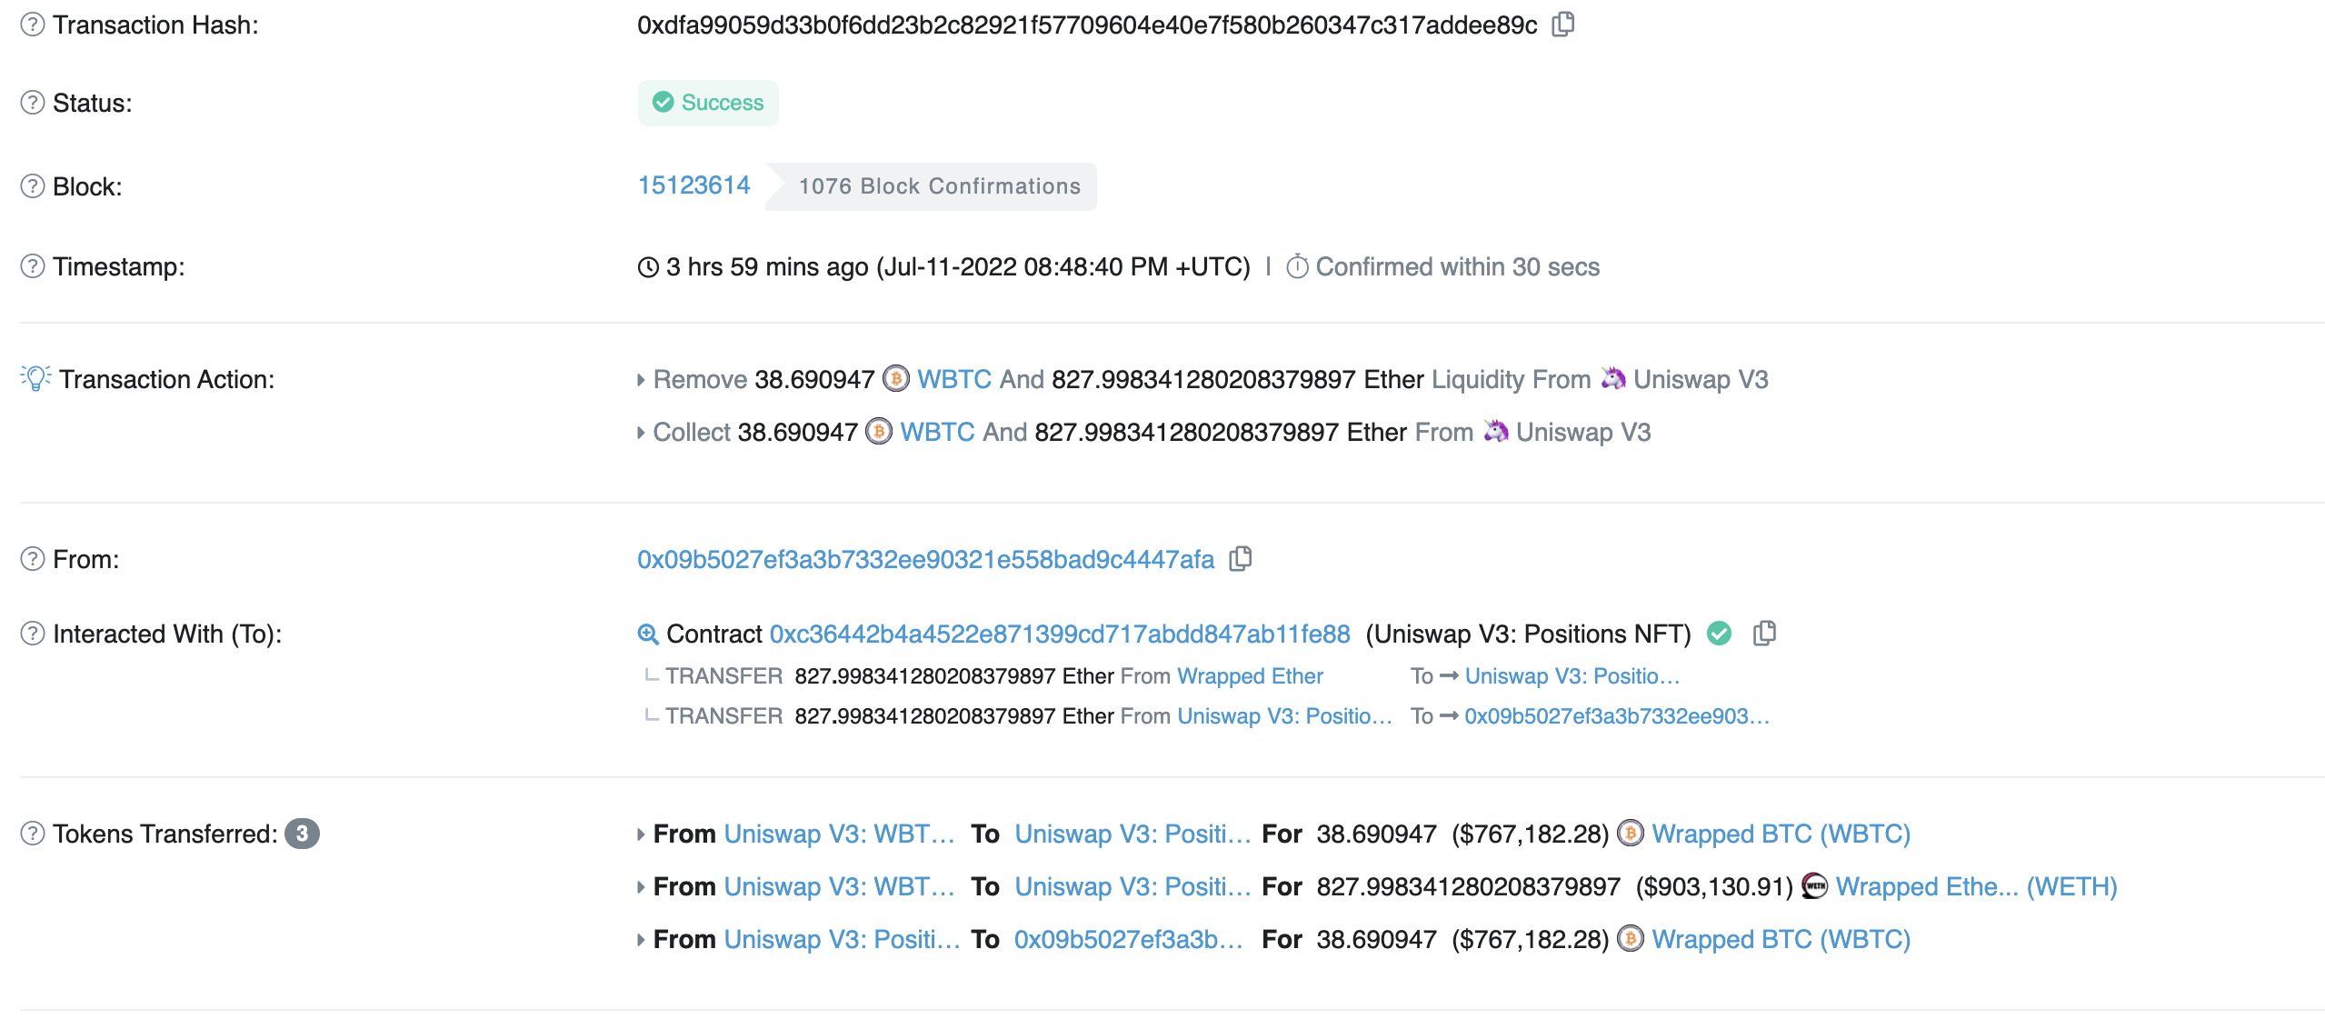Copy the From address

[x=1240, y=559]
